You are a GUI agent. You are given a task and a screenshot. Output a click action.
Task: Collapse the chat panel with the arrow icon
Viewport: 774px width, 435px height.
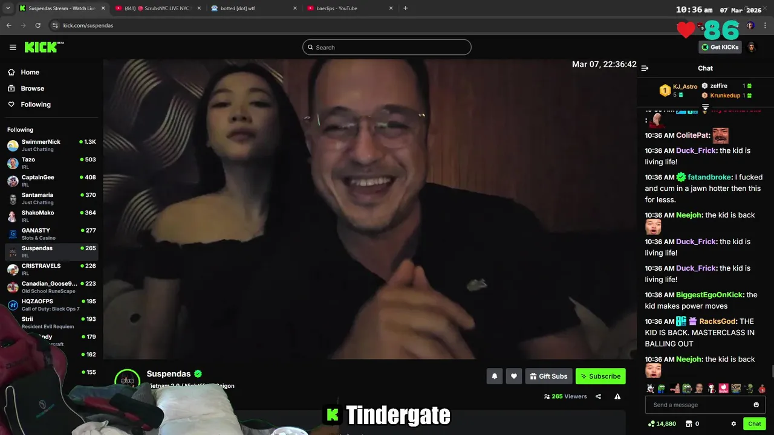pyautogui.click(x=645, y=68)
